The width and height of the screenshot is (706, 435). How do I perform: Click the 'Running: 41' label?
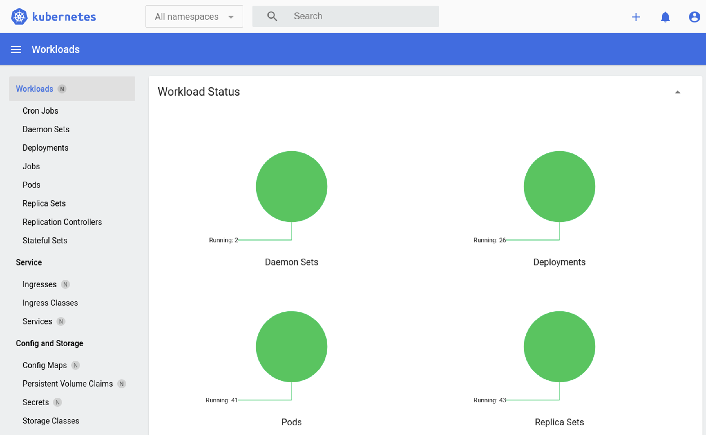(x=222, y=400)
